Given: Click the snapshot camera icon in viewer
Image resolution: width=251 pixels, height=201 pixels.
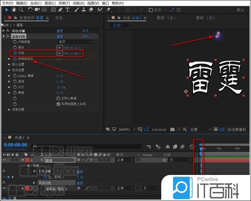Looking at the screenshot, I should 172,130.
